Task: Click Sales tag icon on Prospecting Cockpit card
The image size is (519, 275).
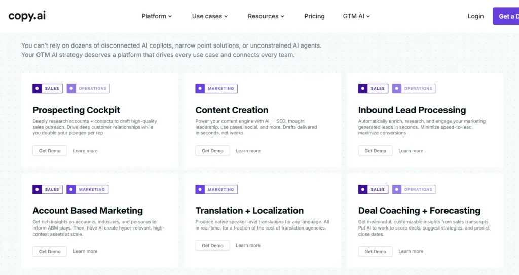Action: [37, 88]
